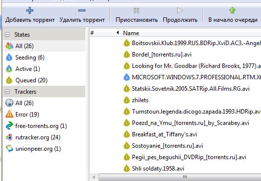Click the status icon of the Statskii.Sovetnik torrent
261x181 pixels.
click(x=127, y=89)
